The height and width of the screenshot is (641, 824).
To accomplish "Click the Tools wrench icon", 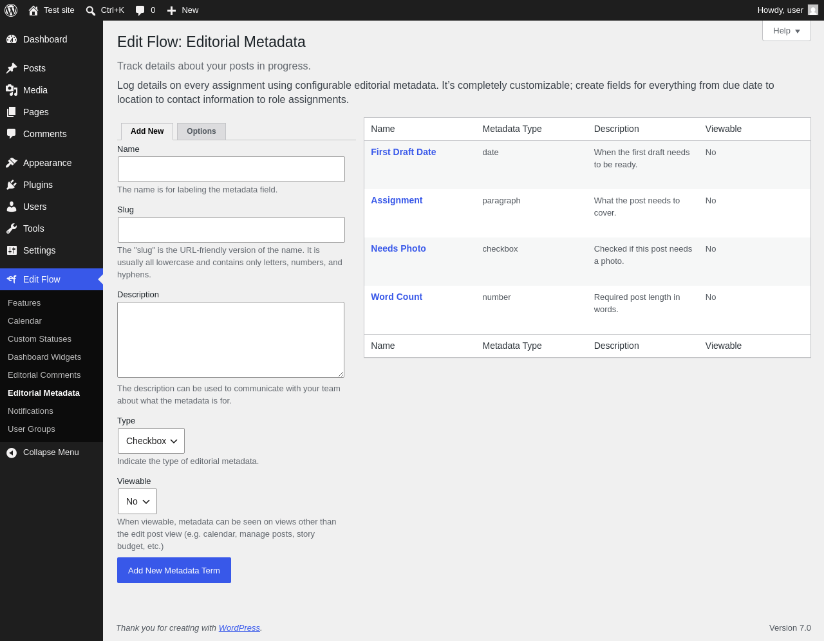I will pos(12,228).
